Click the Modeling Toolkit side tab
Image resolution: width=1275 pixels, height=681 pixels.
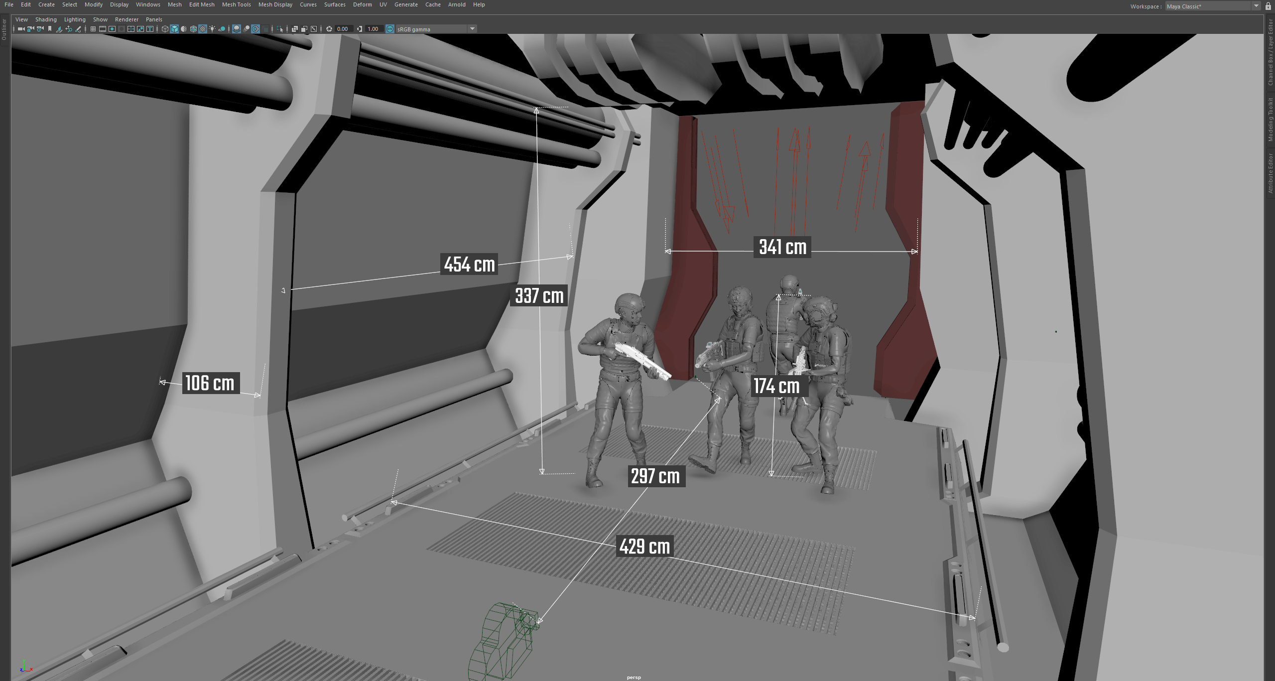point(1271,120)
